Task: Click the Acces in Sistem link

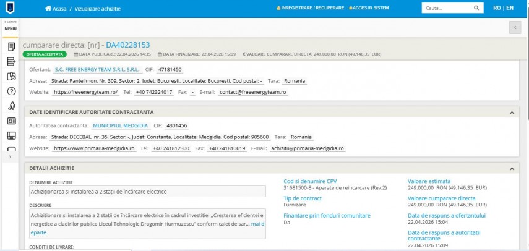Action: pyautogui.click(x=369, y=9)
